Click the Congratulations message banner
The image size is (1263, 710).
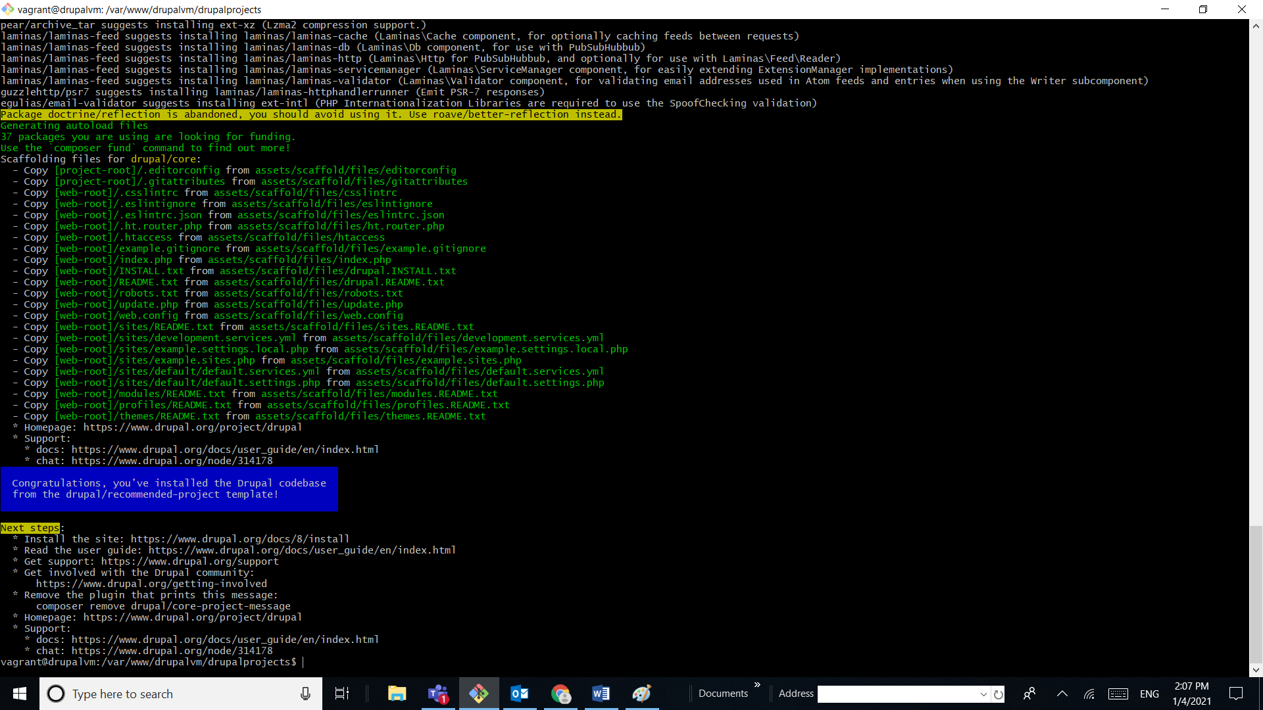tap(169, 488)
